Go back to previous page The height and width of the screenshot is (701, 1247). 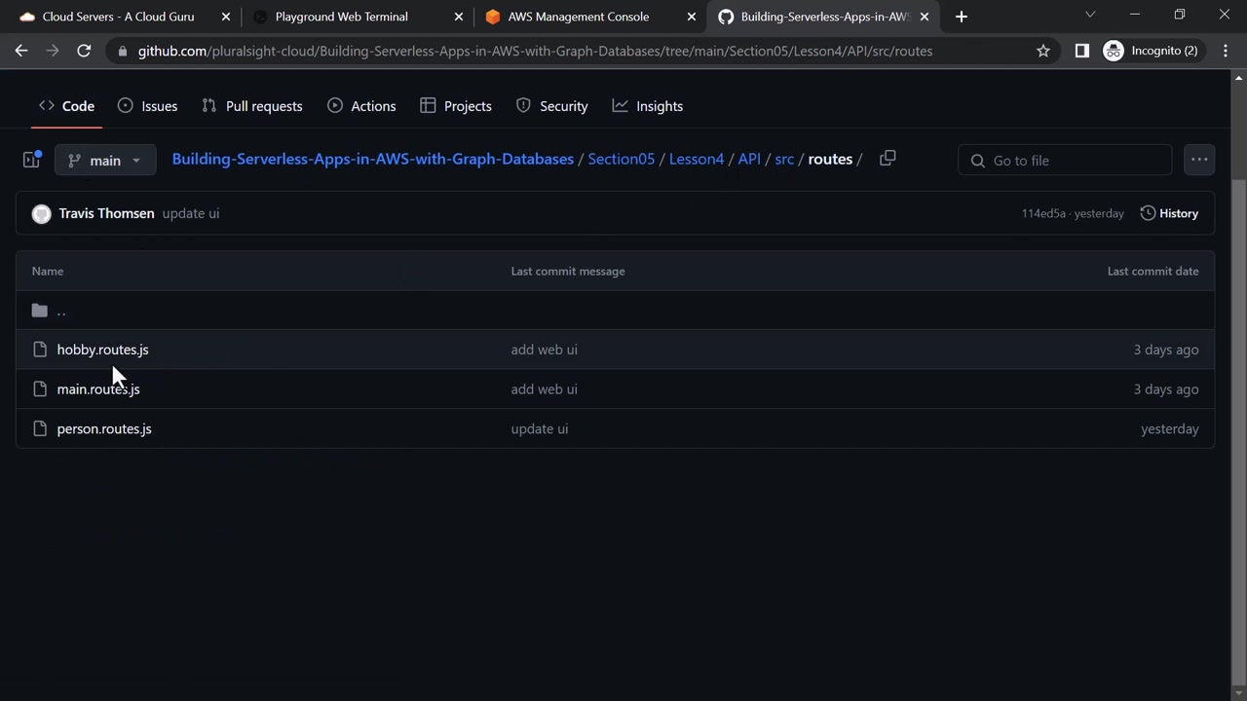coord(21,51)
